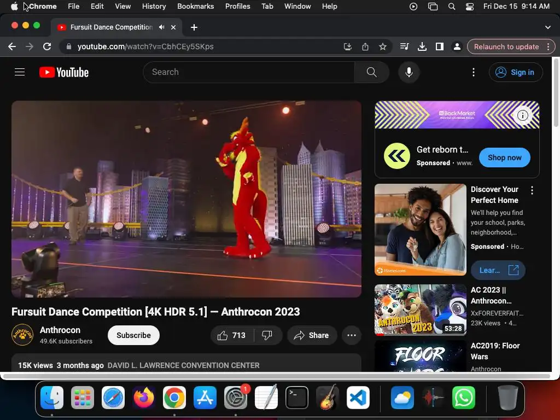560x420 pixels.
Task: Expand tab search chevron
Action: coord(548,27)
